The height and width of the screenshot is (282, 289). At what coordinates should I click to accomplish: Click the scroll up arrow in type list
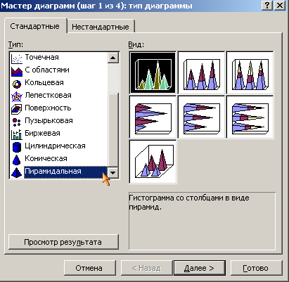pyautogui.click(x=113, y=58)
